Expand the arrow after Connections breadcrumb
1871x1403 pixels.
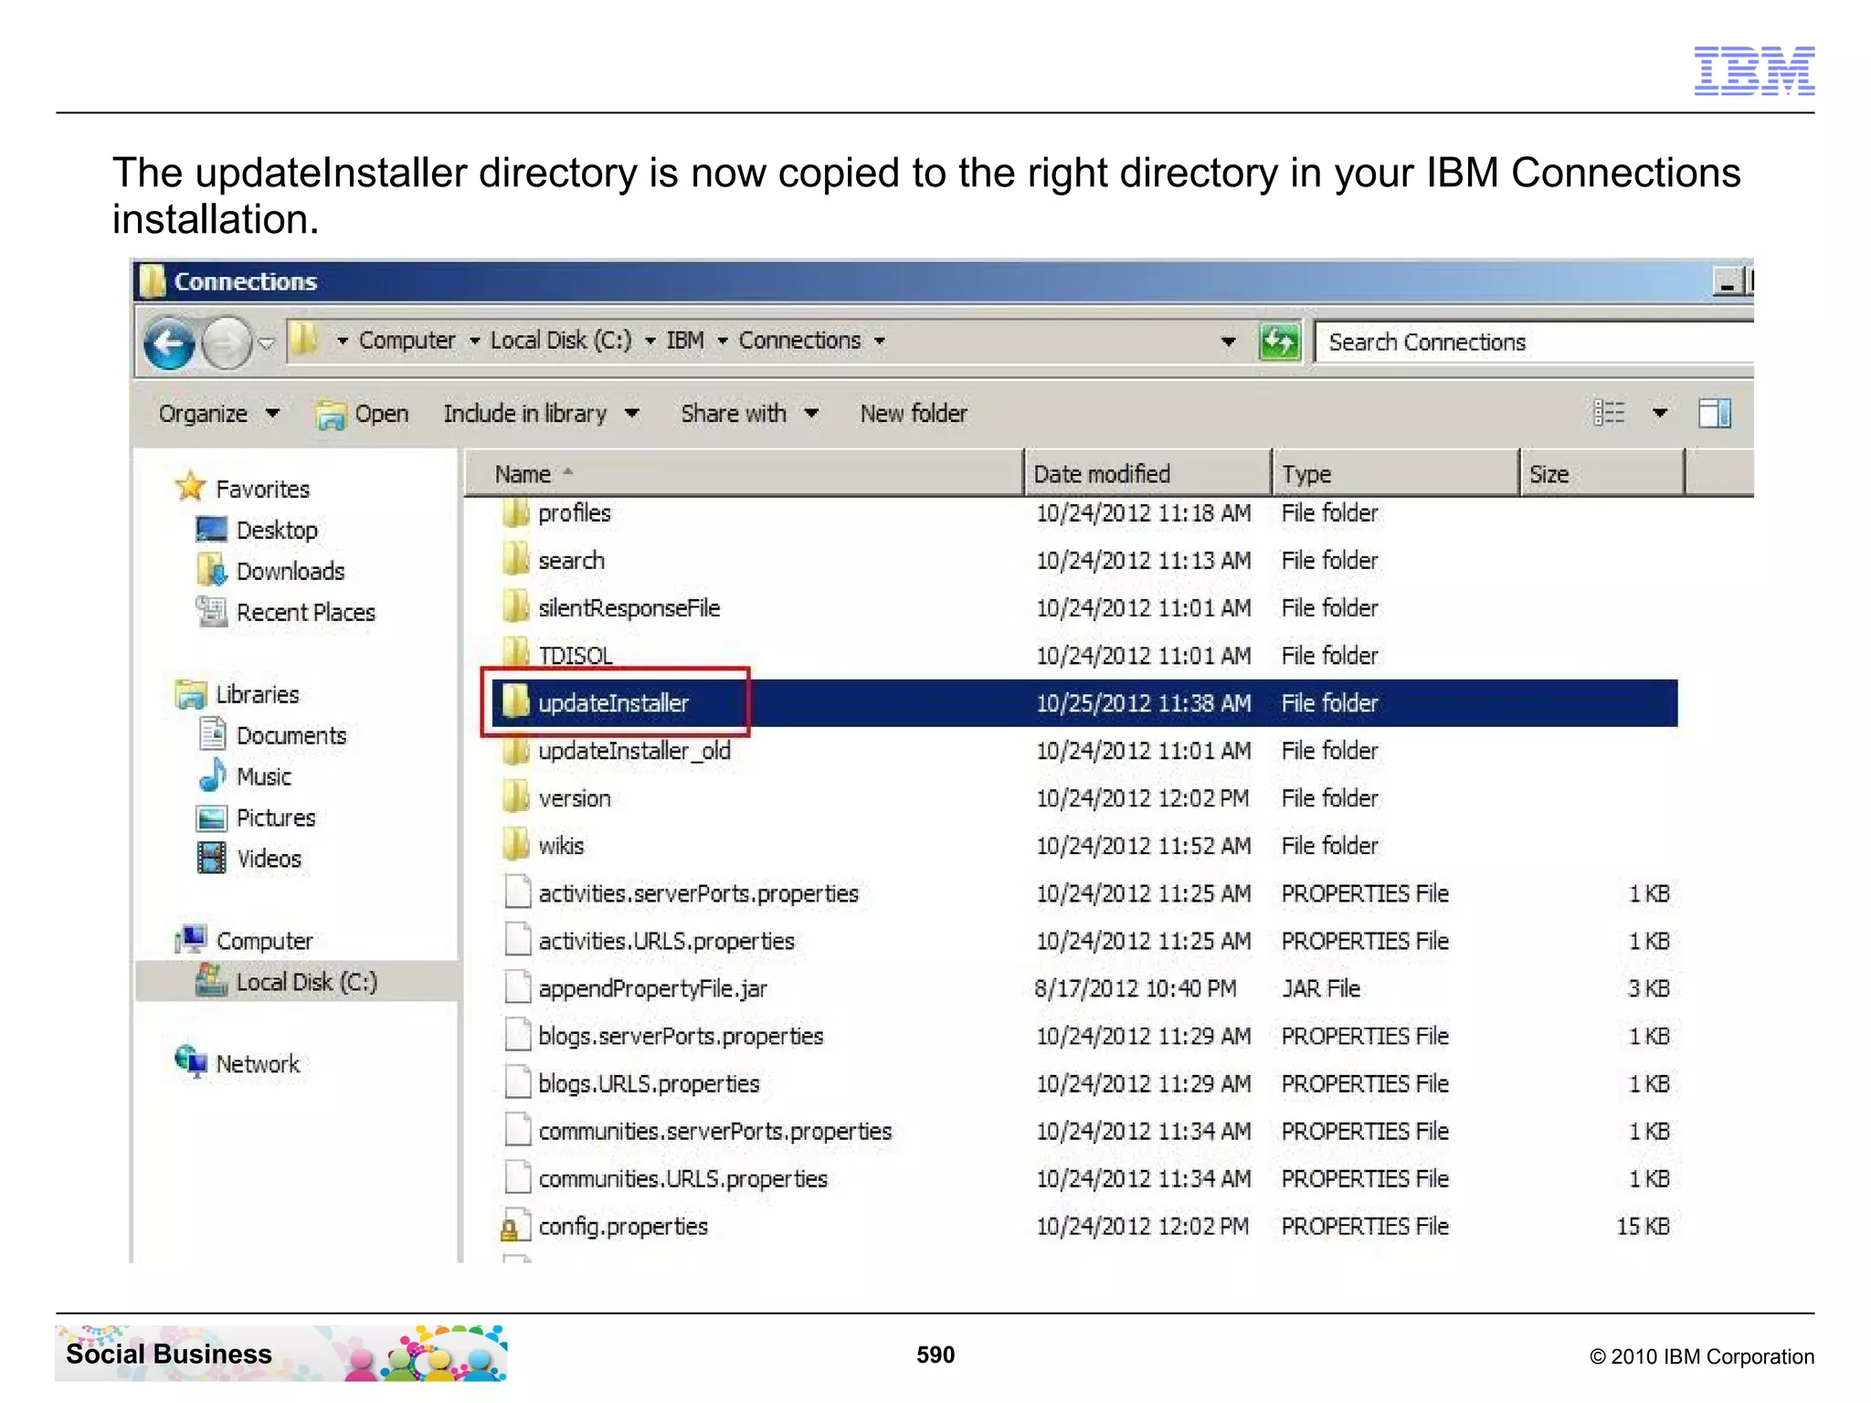[880, 342]
